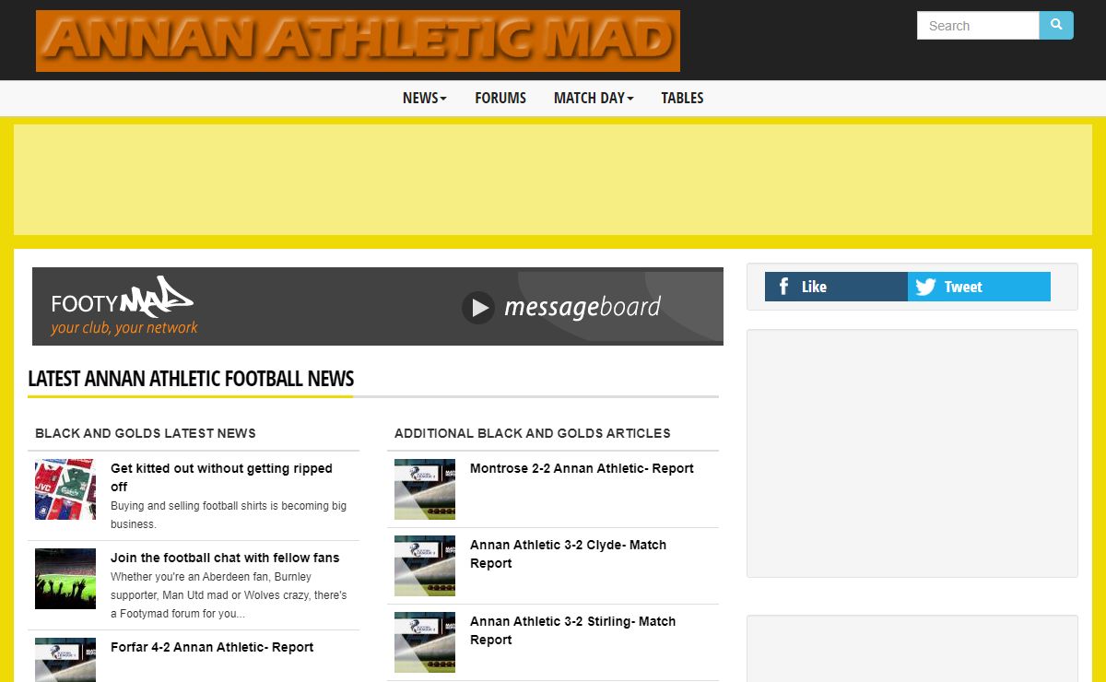This screenshot has height=682, width=1106.
Task: Click thumbnail beside Clyde match report
Action: [425, 566]
